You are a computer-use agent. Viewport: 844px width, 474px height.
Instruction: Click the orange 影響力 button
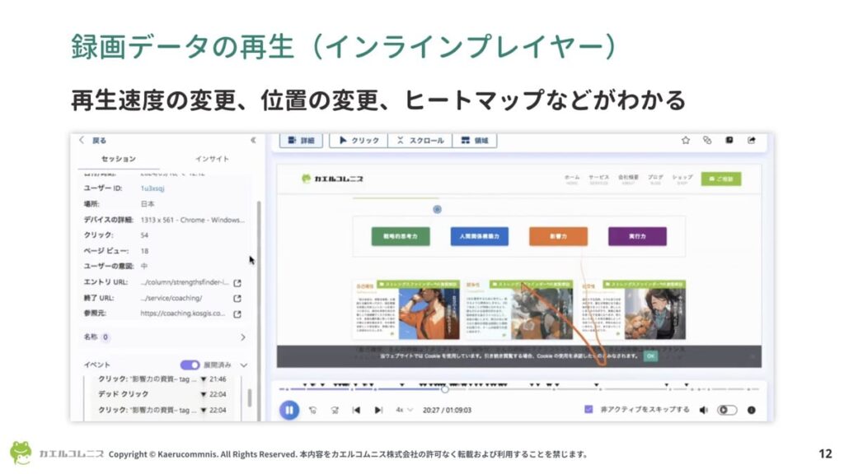click(558, 236)
